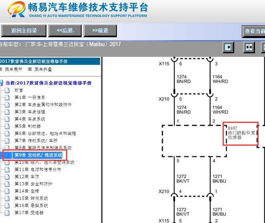The width and height of the screenshot is (265, 223).
Task: Click the page icon beside 第2章
Action: [x=7, y=104]
